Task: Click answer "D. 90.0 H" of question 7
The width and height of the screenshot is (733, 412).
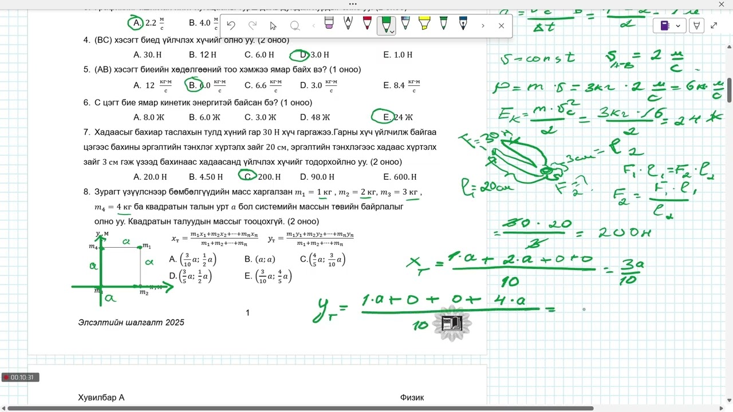Action: tap(317, 177)
